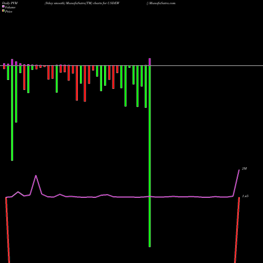Open the MunafaSutra.com link text
Viewport: 263px width, 263px height.
[163, 3]
